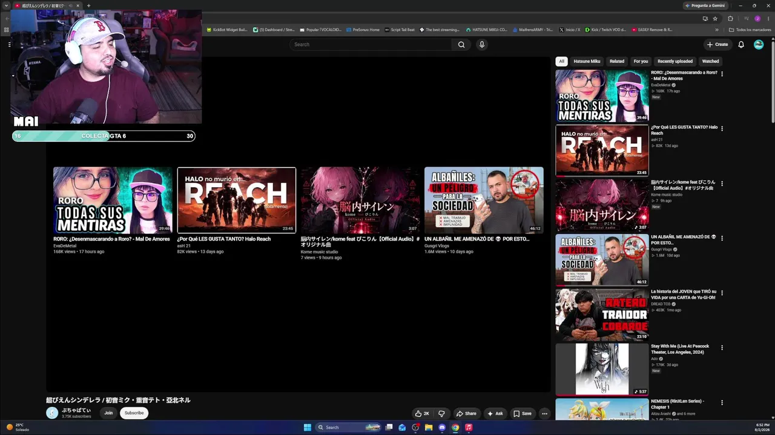
Task: Open the ぷちゃぱてぃ channel avatar
Action: click(x=52, y=413)
